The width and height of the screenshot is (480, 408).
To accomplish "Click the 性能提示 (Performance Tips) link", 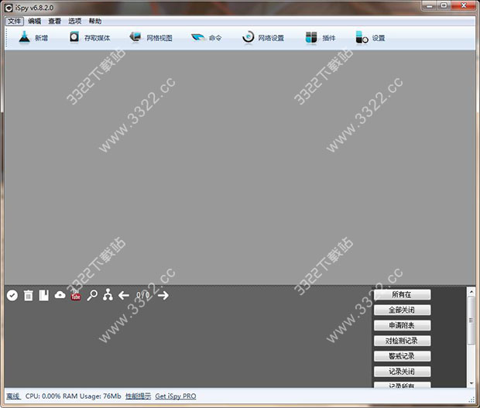I will pos(138,396).
